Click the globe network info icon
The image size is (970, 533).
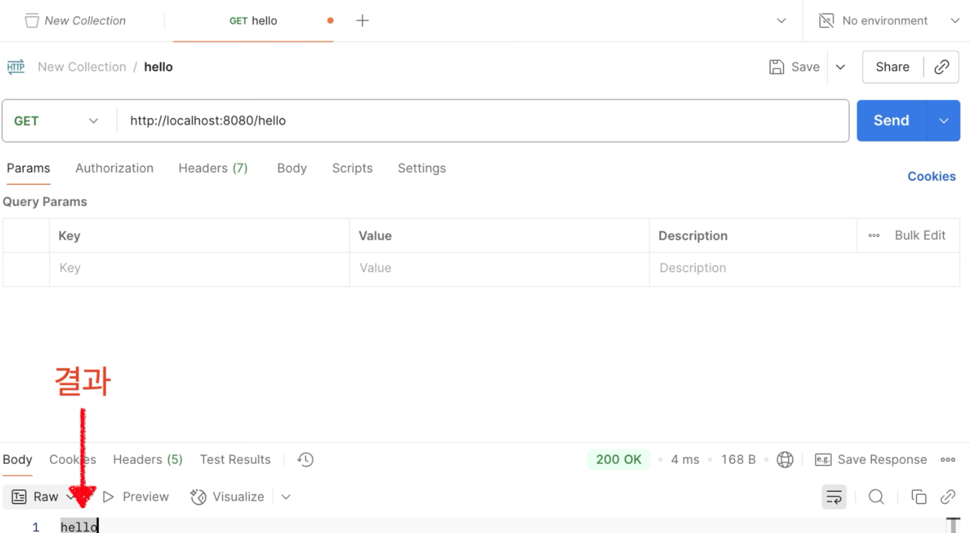click(x=785, y=460)
